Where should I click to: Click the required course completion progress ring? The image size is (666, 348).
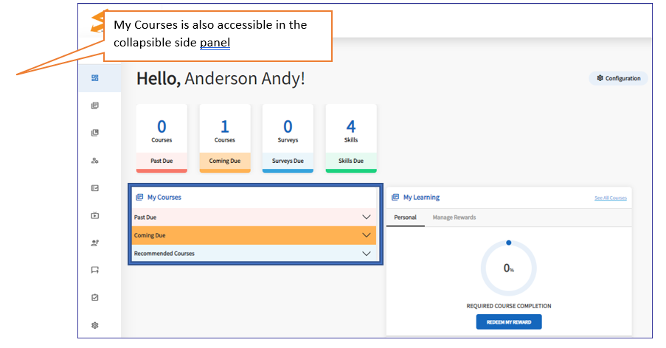tap(509, 268)
